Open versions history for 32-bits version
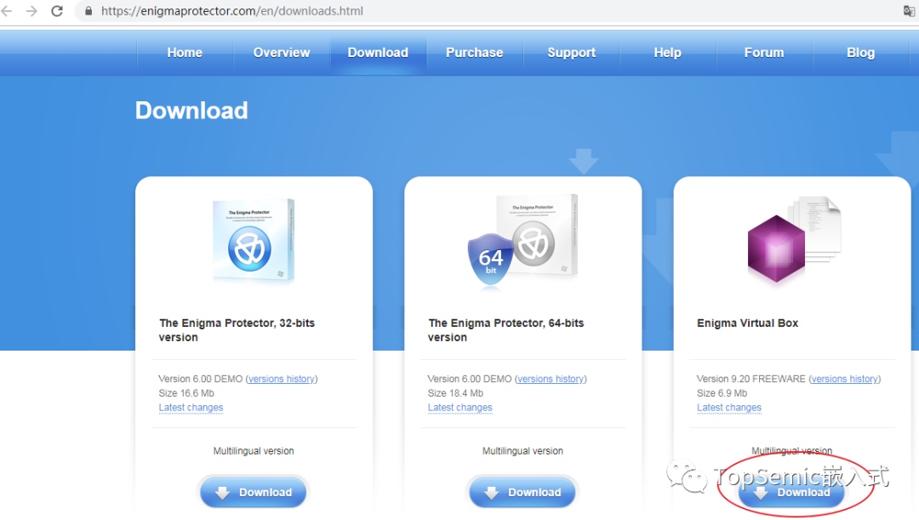This screenshot has height=520, width=919. pos(282,379)
